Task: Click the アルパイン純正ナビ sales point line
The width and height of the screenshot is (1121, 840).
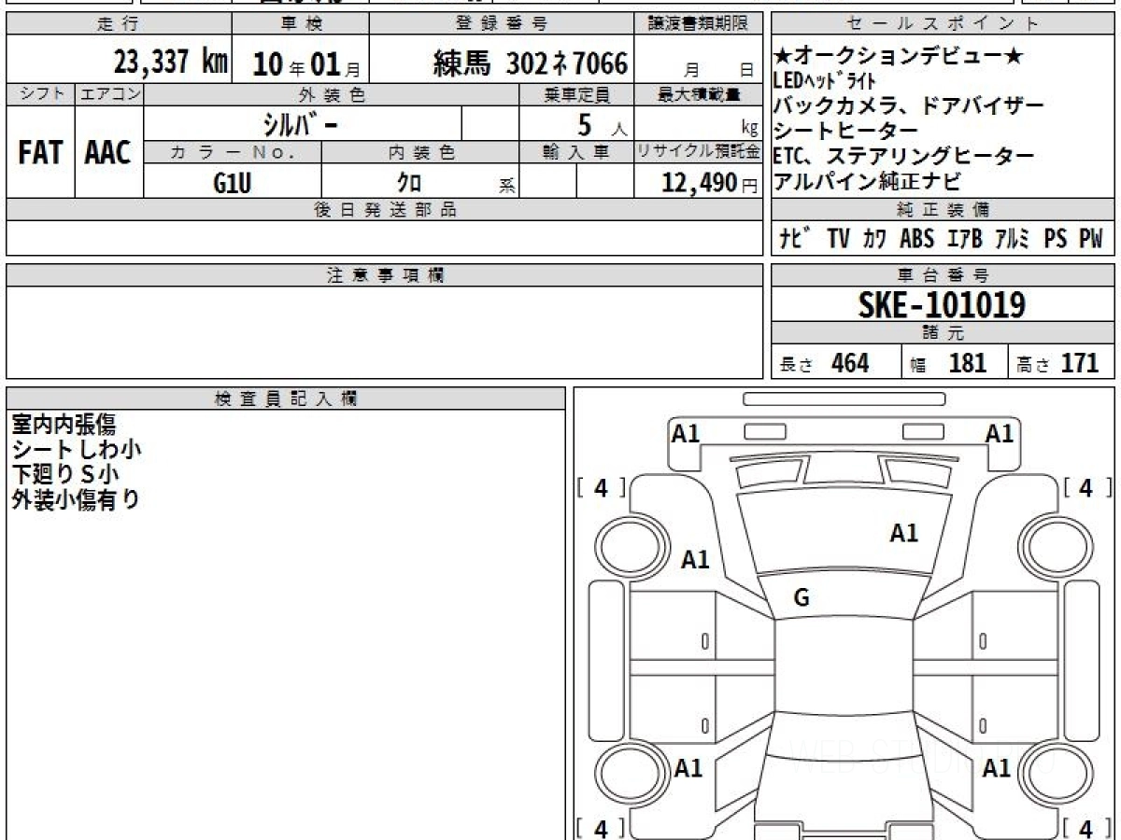Action: coord(867,181)
